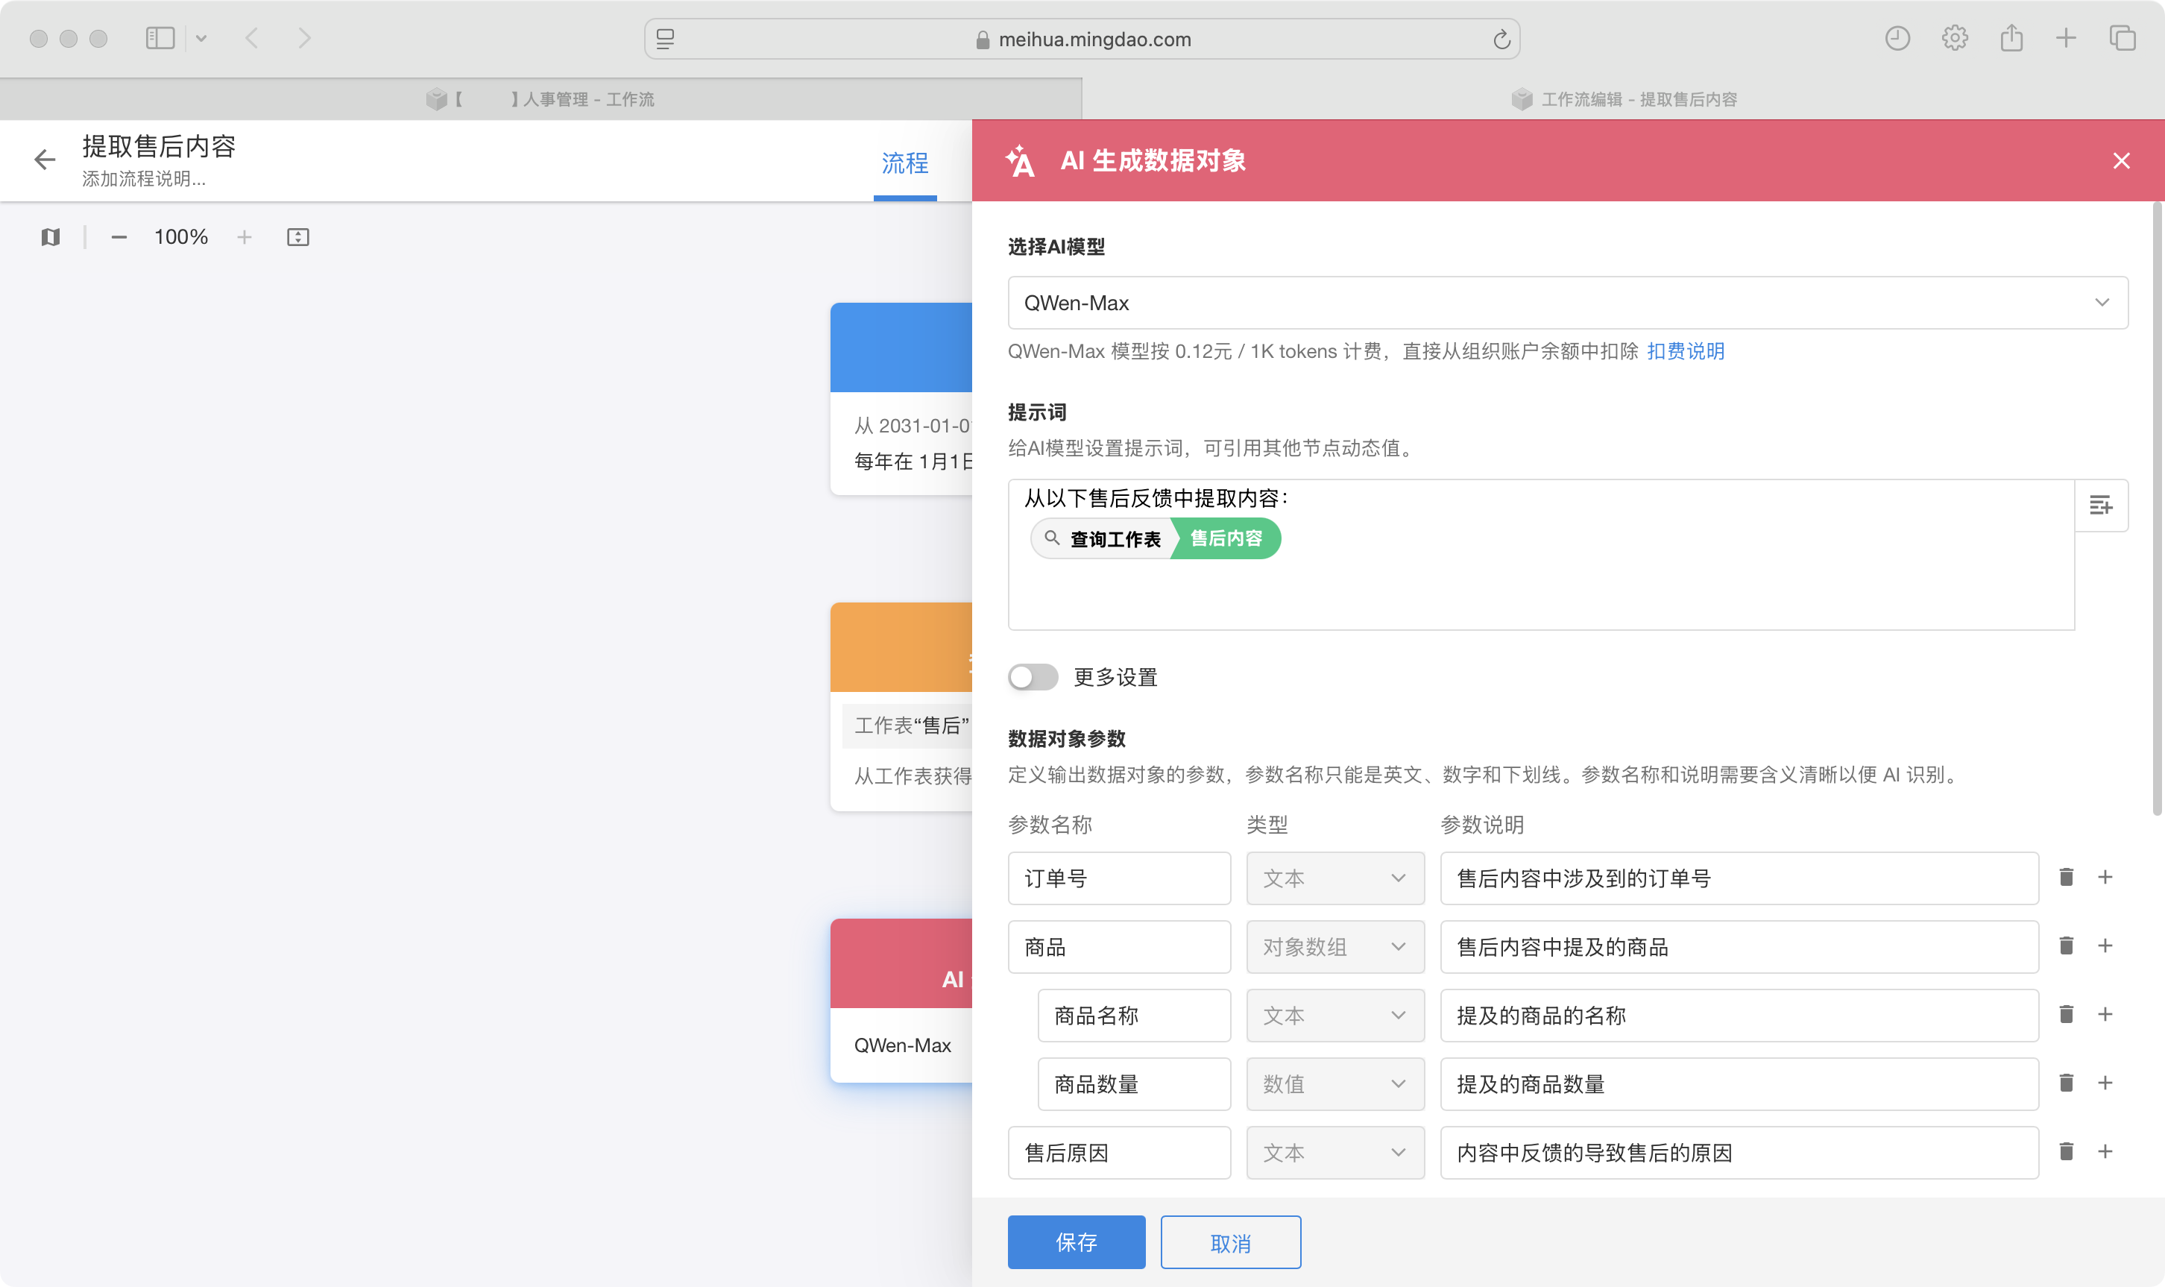2165x1287 pixels.
Task: Select the red AI QWen-Max workflow node
Action: [901, 1000]
